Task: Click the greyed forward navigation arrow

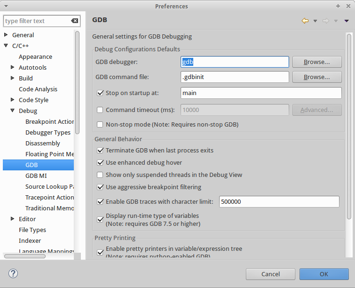Action: (x=325, y=21)
